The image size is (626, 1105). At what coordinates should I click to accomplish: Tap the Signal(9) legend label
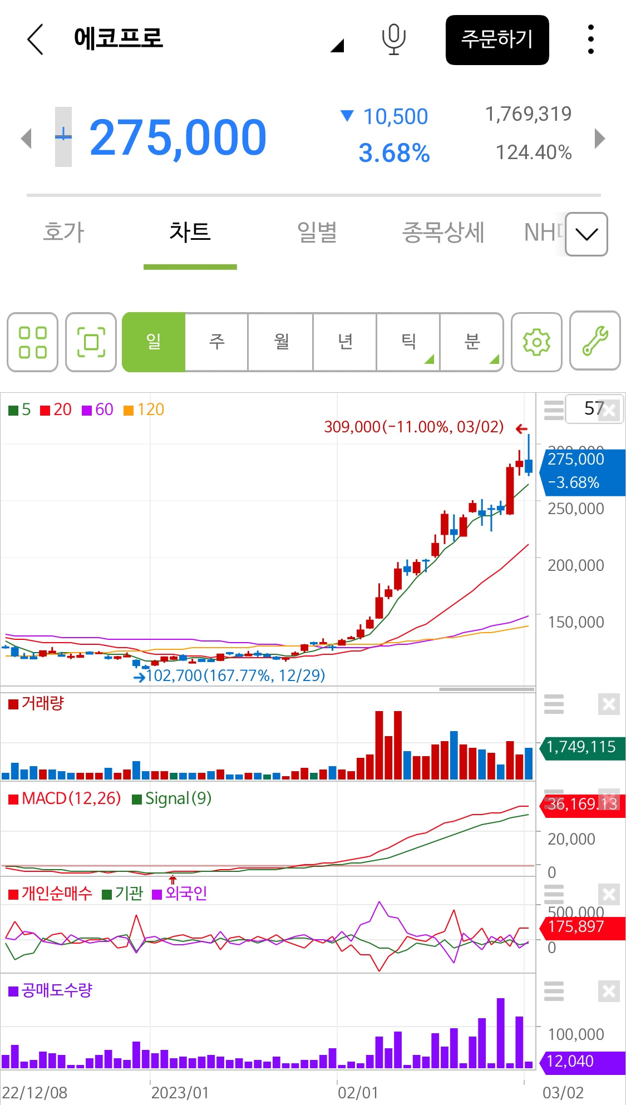172,799
